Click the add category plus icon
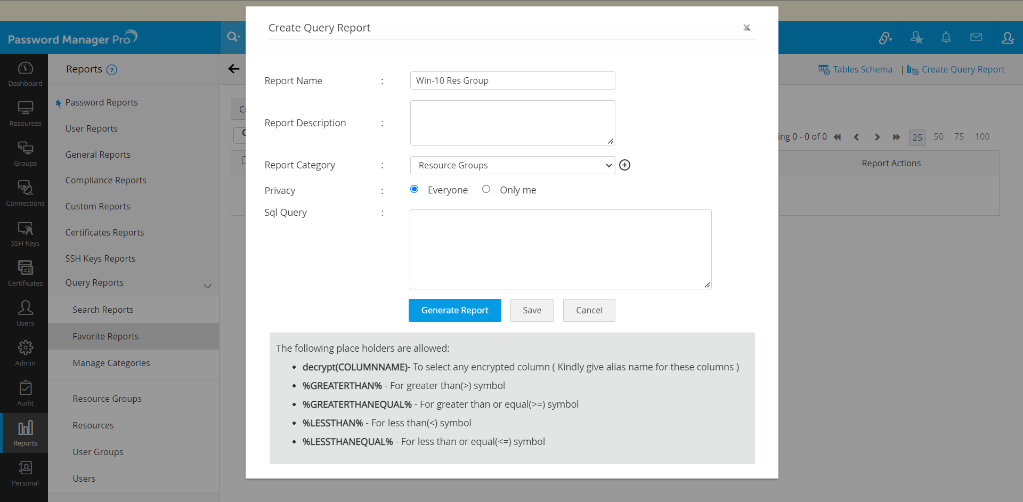 (624, 165)
